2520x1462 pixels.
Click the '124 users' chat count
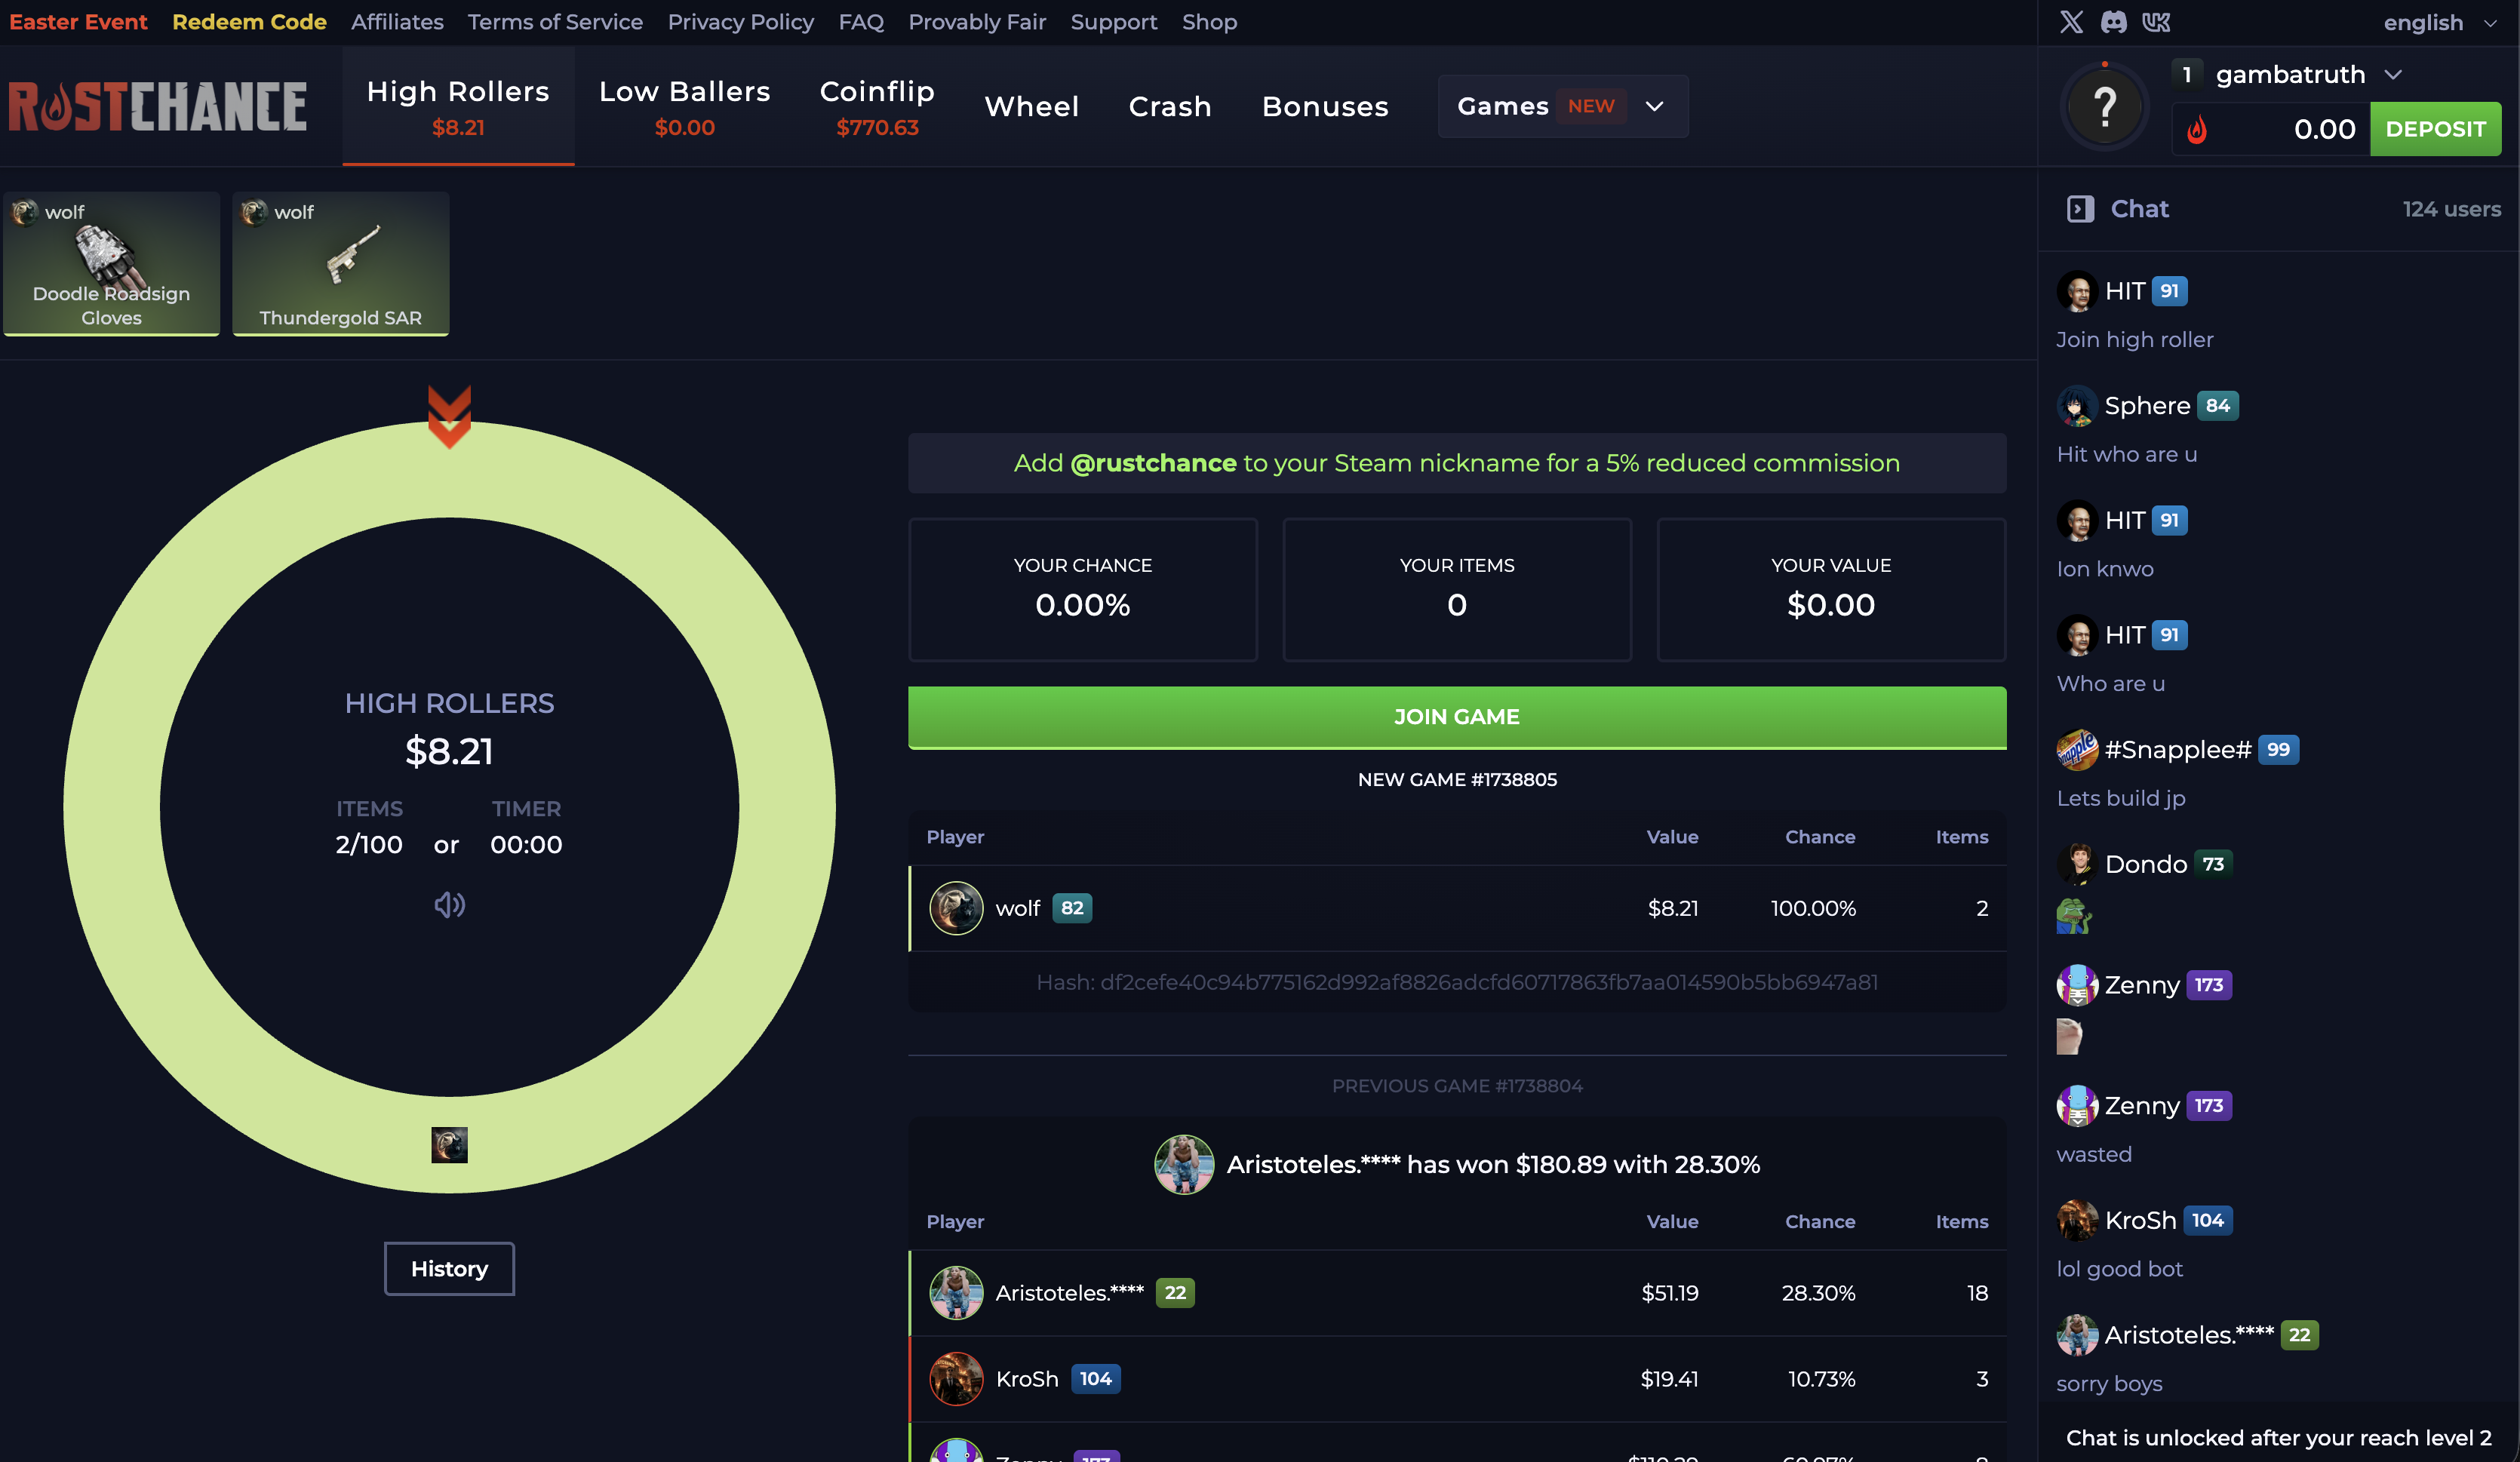(2451, 209)
